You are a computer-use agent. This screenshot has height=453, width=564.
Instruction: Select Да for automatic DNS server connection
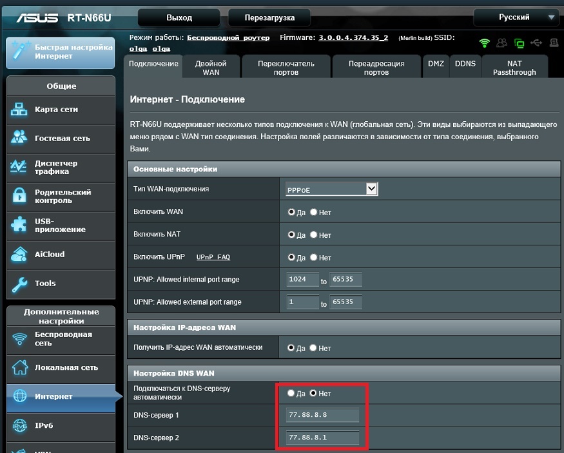click(291, 393)
